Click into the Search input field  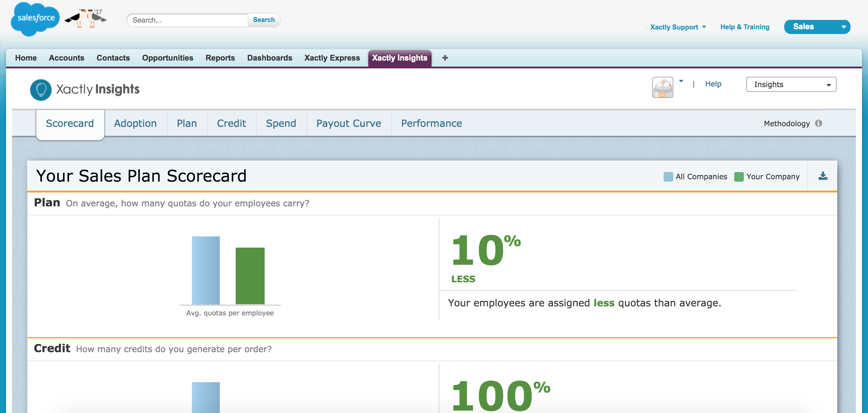(x=187, y=20)
